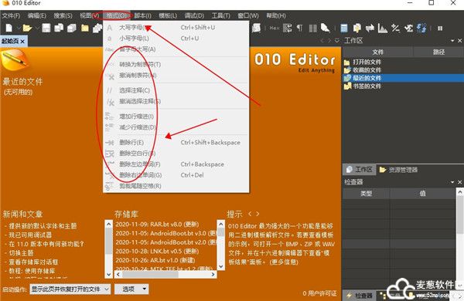The height and width of the screenshot is (301, 464).
Task: Open dropdown arrow next to New file
Action: 18,28
